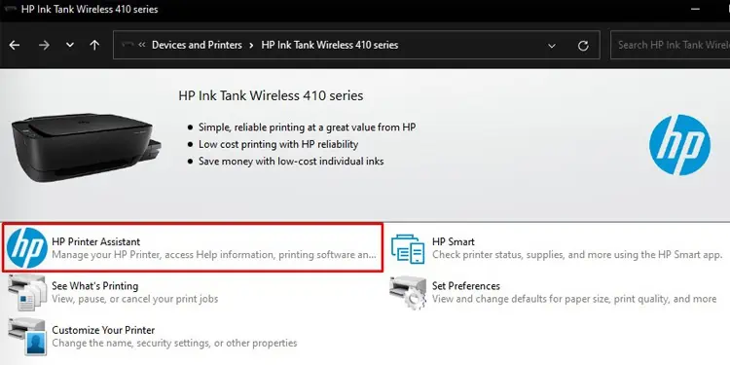Go up one folder level
Viewport: 730px width, 365px height.
pyautogui.click(x=94, y=45)
